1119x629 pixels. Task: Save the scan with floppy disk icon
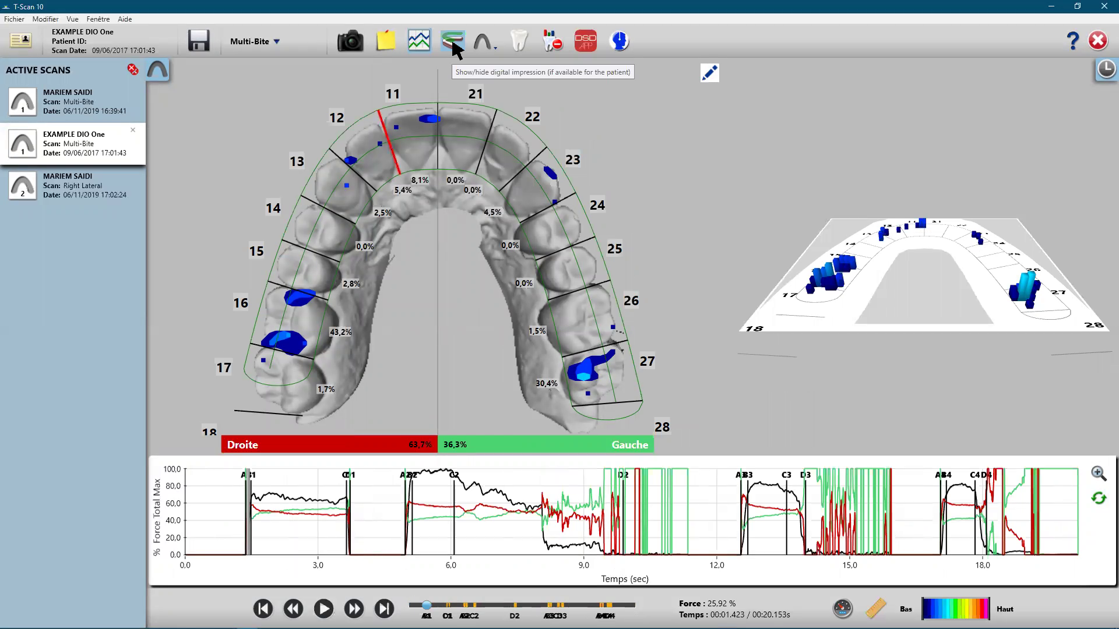199,41
